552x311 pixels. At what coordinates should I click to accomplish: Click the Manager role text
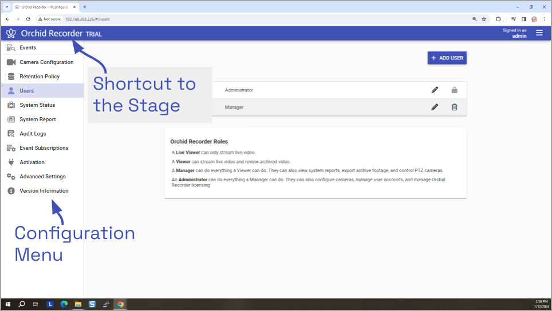[x=234, y=107]
